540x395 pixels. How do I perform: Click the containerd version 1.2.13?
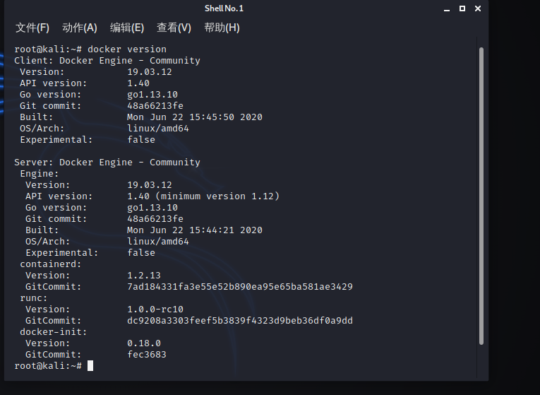(x=144, y=276)
